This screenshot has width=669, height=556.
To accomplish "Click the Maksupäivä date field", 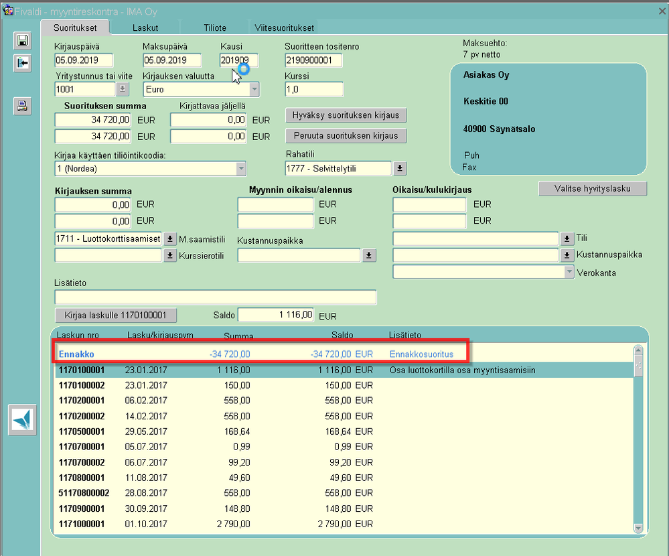I will coord(172,60).
